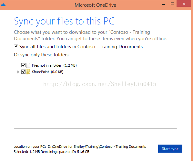Click the Sync your files to this PC heading
This screenshot has height=161, width=193.
point(64,21)
